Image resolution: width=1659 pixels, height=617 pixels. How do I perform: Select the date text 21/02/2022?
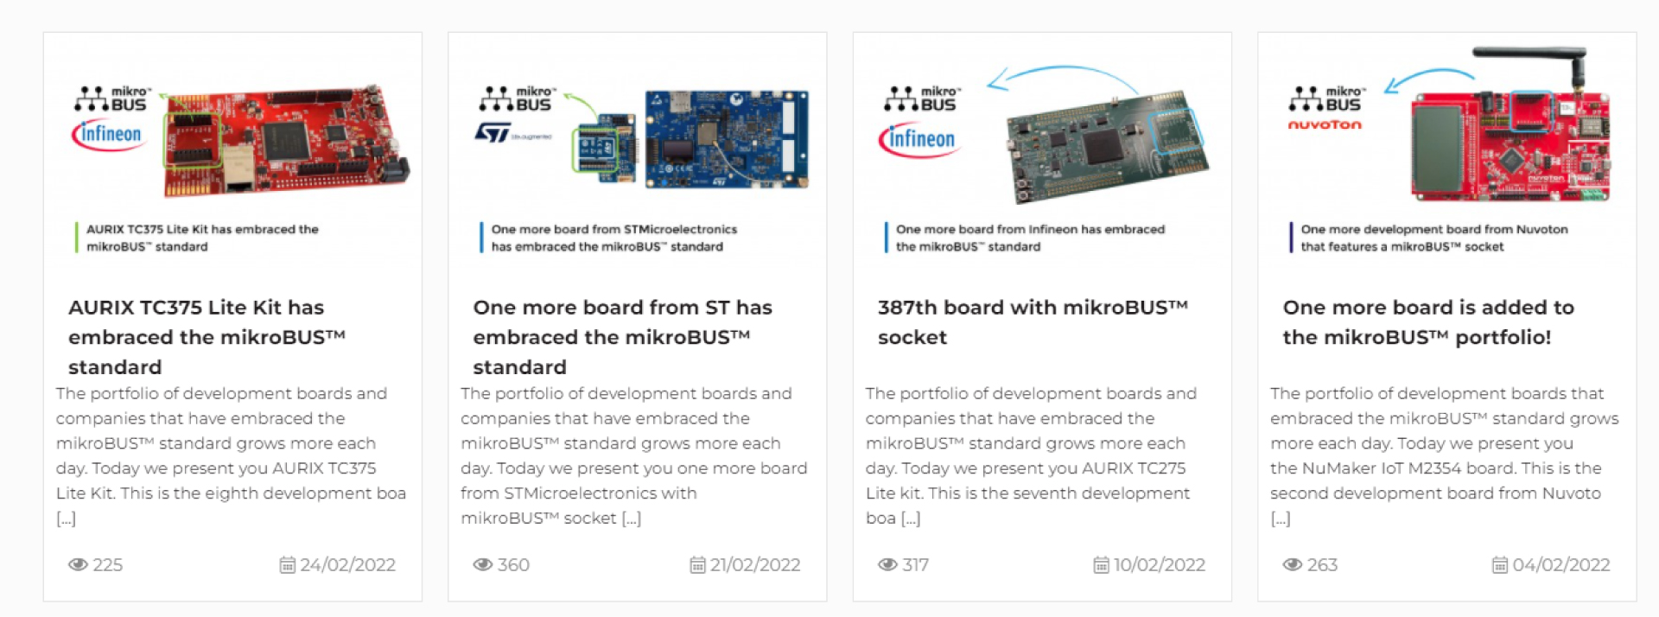coord(755,565)
